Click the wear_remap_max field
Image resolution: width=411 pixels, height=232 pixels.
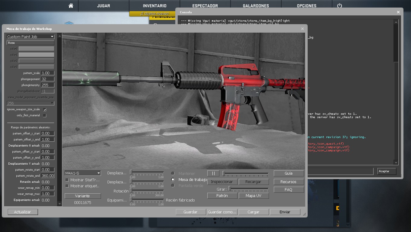coord(48,194)
